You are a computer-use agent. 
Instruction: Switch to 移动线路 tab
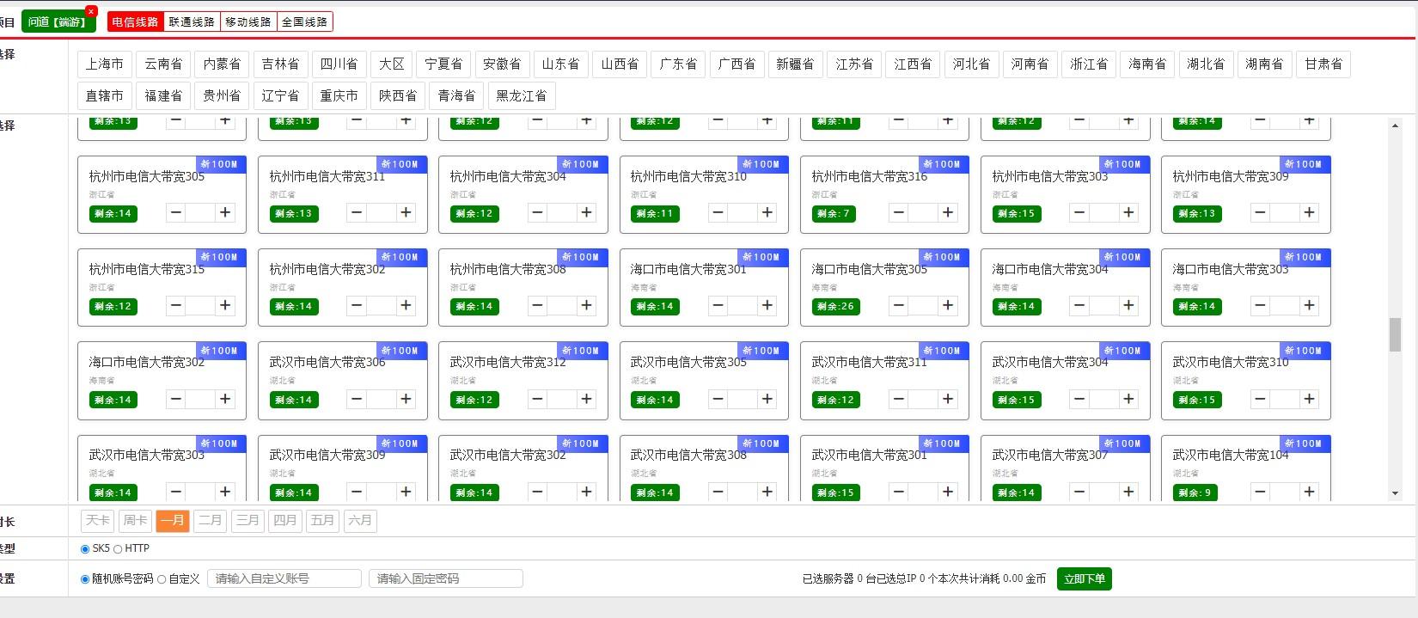248,21
